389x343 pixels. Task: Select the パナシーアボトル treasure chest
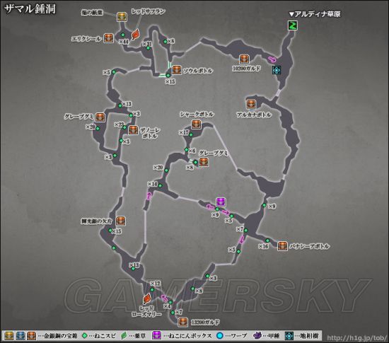pyautogui.click(x=282, y=246)
